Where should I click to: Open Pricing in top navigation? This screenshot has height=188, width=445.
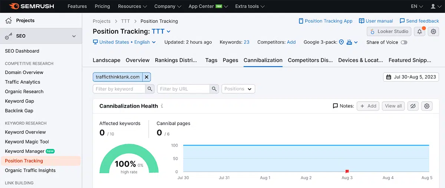102,6
